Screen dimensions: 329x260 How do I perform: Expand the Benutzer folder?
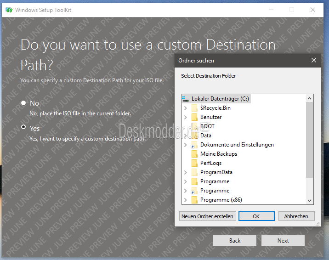(185, 117)
